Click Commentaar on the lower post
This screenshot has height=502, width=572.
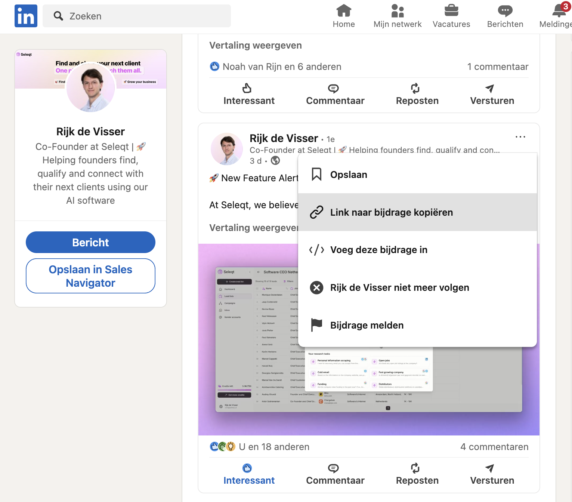pos(335,474)
